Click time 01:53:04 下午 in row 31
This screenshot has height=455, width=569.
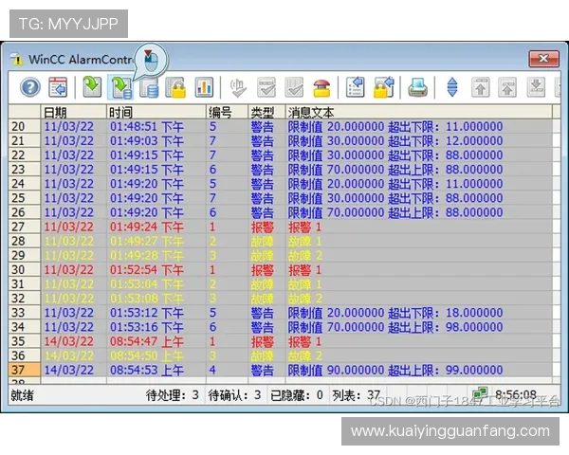[x=147, y=284]
